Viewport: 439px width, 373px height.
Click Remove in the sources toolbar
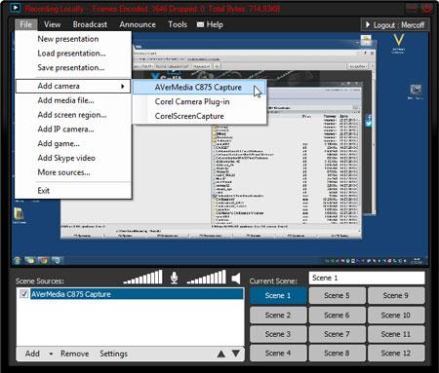coord(75,354)
